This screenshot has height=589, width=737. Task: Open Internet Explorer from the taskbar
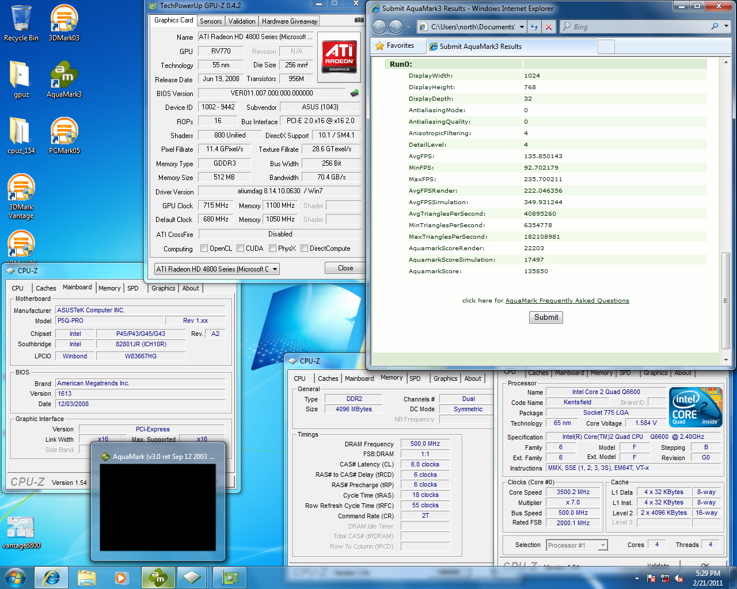point(51,577)
